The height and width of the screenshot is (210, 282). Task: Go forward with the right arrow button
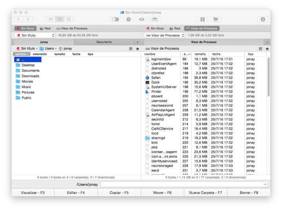point(28,19)
